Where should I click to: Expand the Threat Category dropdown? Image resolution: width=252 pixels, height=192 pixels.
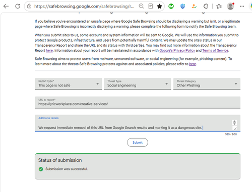tap(207, 84)
